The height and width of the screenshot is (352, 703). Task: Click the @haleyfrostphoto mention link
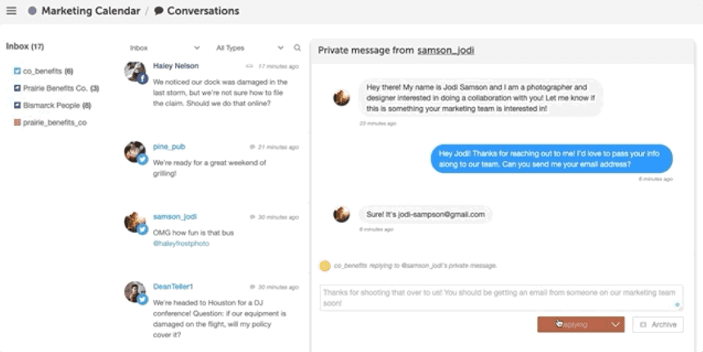point(181,243)
